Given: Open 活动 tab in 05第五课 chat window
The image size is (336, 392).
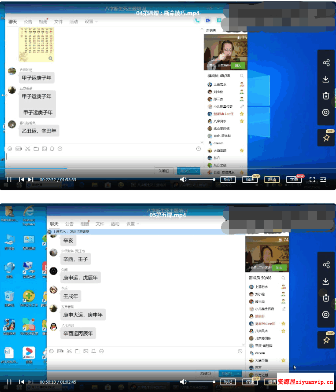Looking at the screenshot, I should (x=115, y=224).
